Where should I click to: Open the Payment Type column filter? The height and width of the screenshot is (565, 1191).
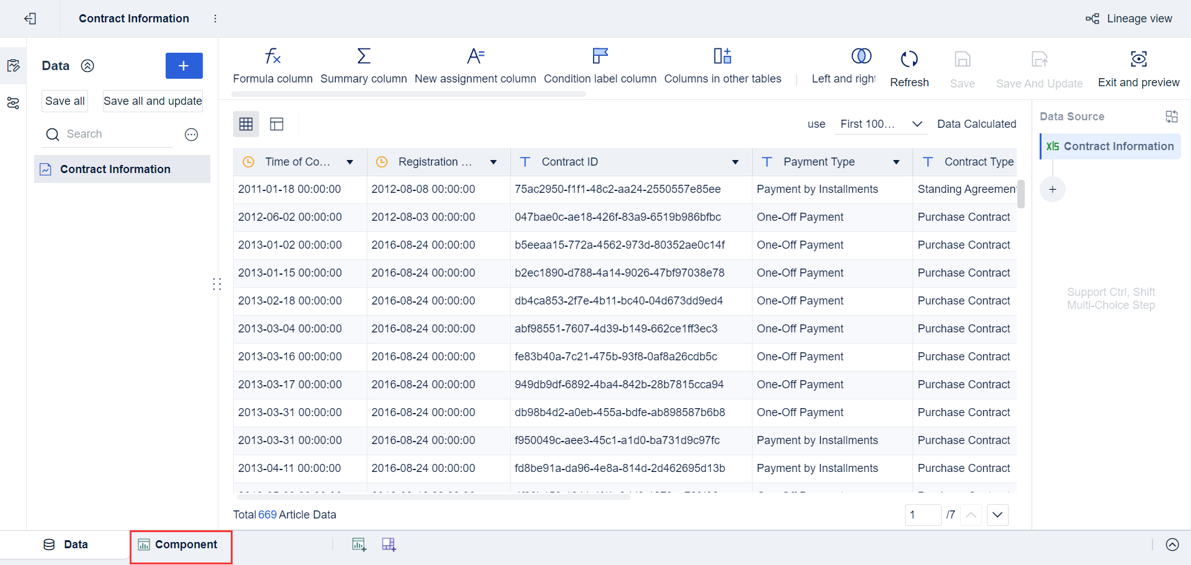tap(896, 162)
